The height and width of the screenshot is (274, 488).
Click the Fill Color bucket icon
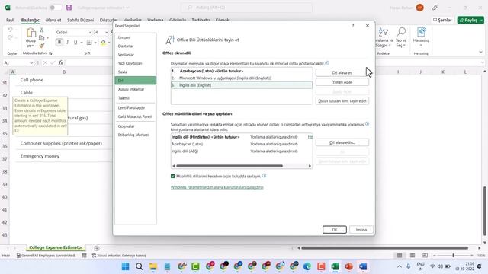104,43
